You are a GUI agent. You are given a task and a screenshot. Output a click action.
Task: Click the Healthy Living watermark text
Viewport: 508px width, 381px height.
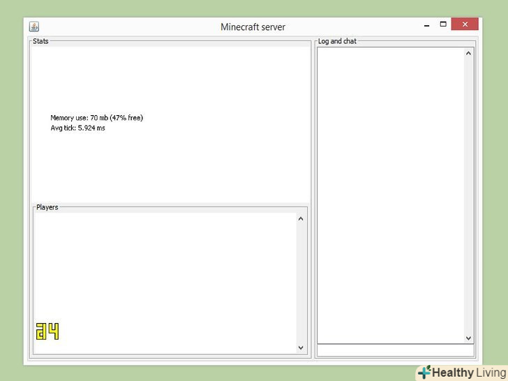(x=470, y=373)
